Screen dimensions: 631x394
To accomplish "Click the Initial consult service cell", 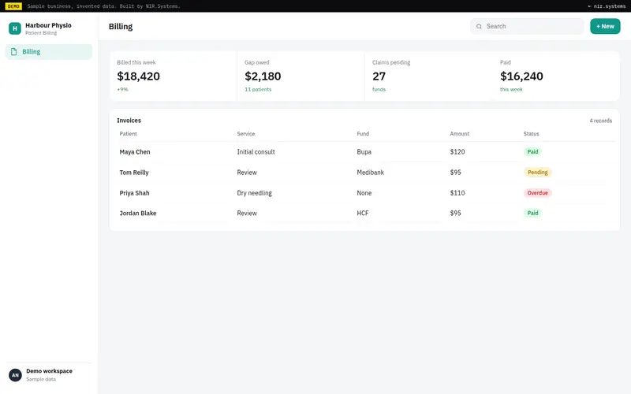I will [x=256, y=152].
